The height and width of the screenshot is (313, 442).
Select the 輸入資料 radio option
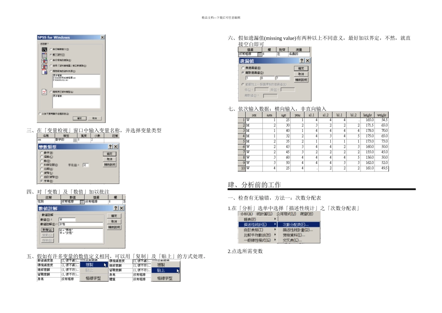click(x=51, y=54)
